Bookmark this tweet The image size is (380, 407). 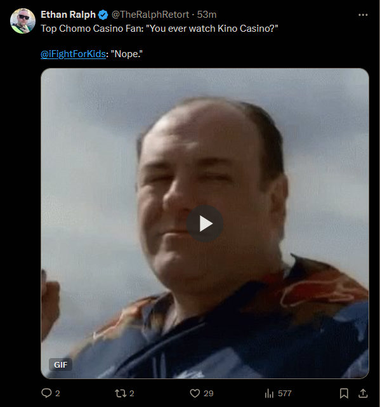344,393
